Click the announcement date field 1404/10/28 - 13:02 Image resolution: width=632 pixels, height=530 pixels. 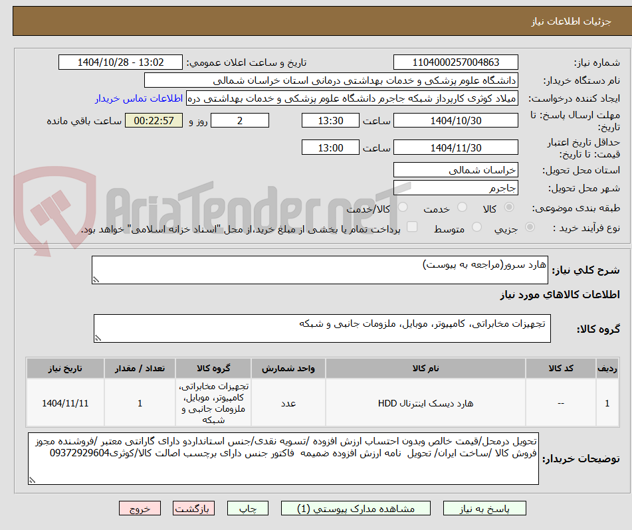[x=120, y=62]
